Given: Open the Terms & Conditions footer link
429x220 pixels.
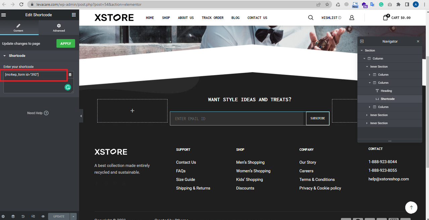Looking at the screenshot, I should click(x=317, y=180).
